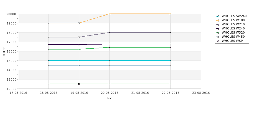Click the 20-08-2016 x-axis date label
This screenshot has width=270, height=118.
109,93
